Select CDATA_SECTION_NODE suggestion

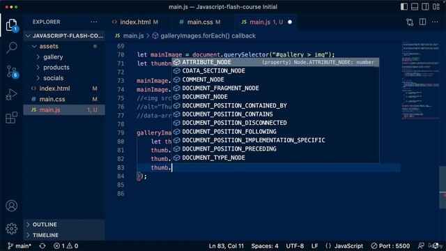pos(275,70)
